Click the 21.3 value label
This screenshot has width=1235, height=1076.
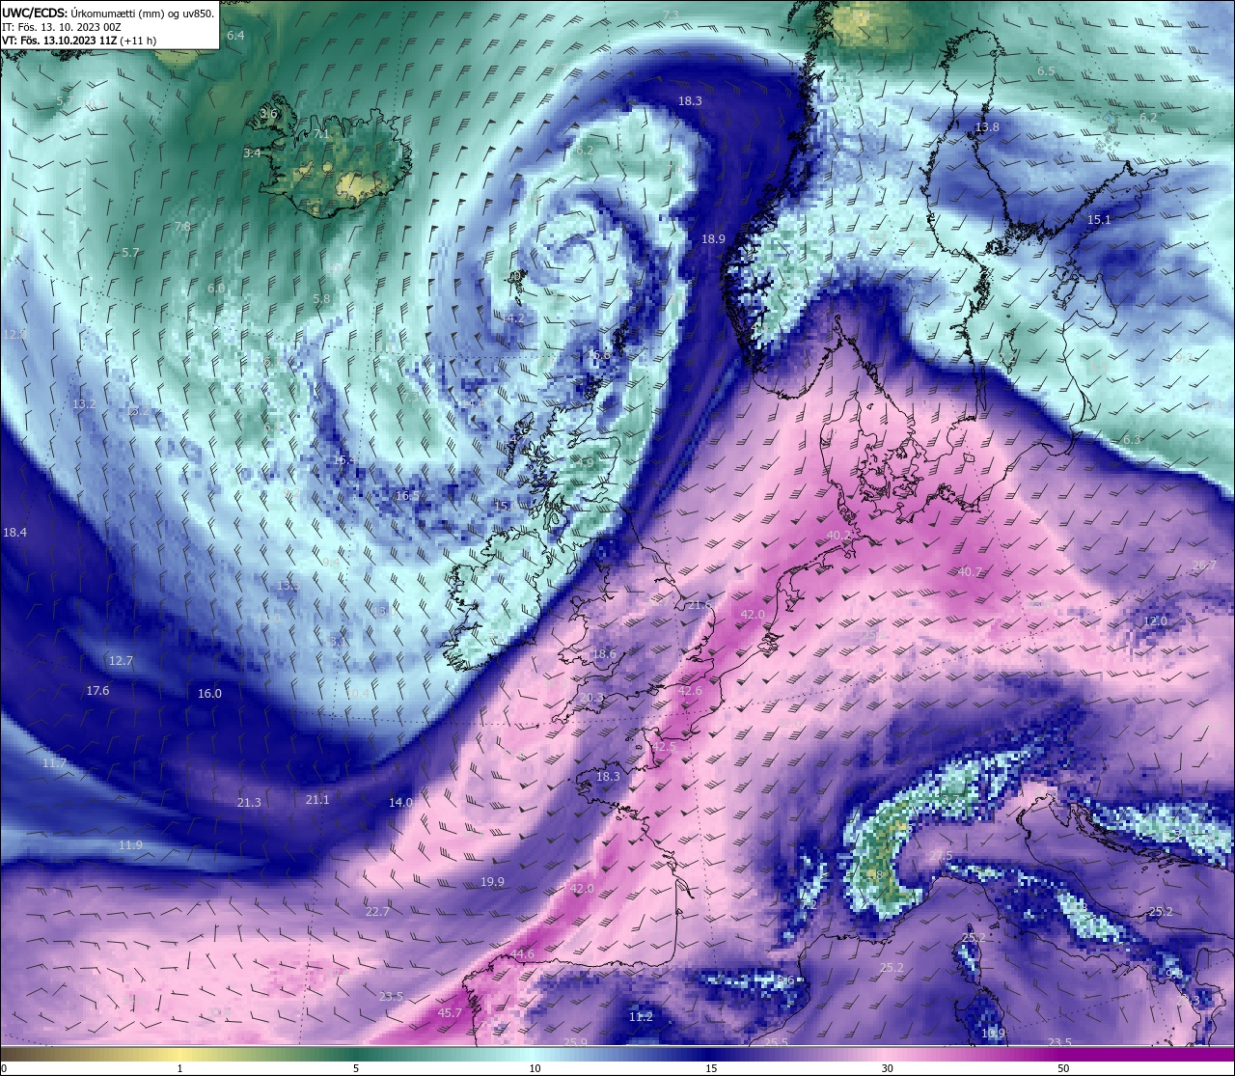coord(249,803)
